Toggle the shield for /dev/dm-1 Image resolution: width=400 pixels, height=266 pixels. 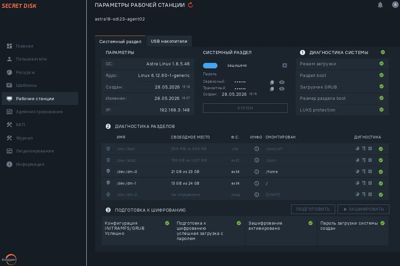(x=108, y=183)
